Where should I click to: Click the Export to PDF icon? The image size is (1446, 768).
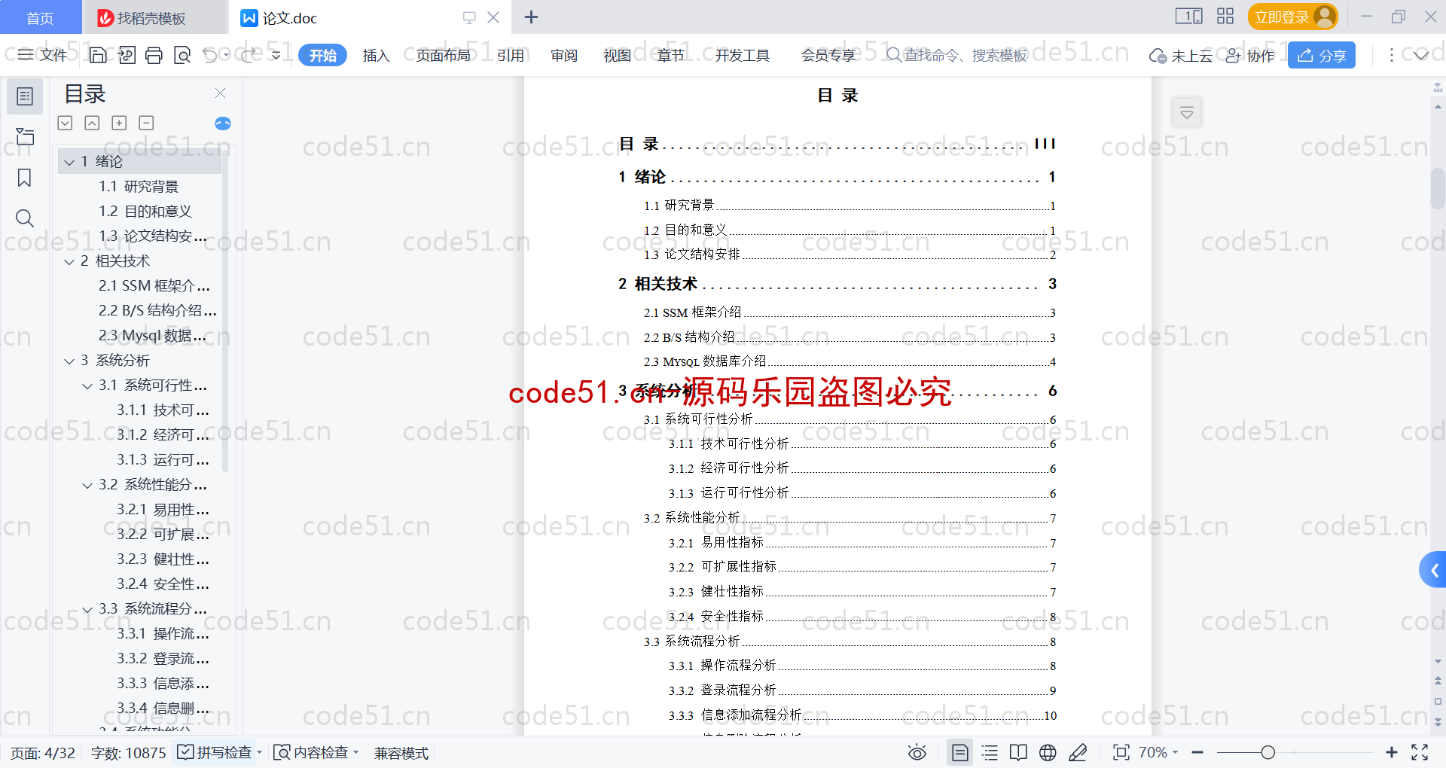127,55
